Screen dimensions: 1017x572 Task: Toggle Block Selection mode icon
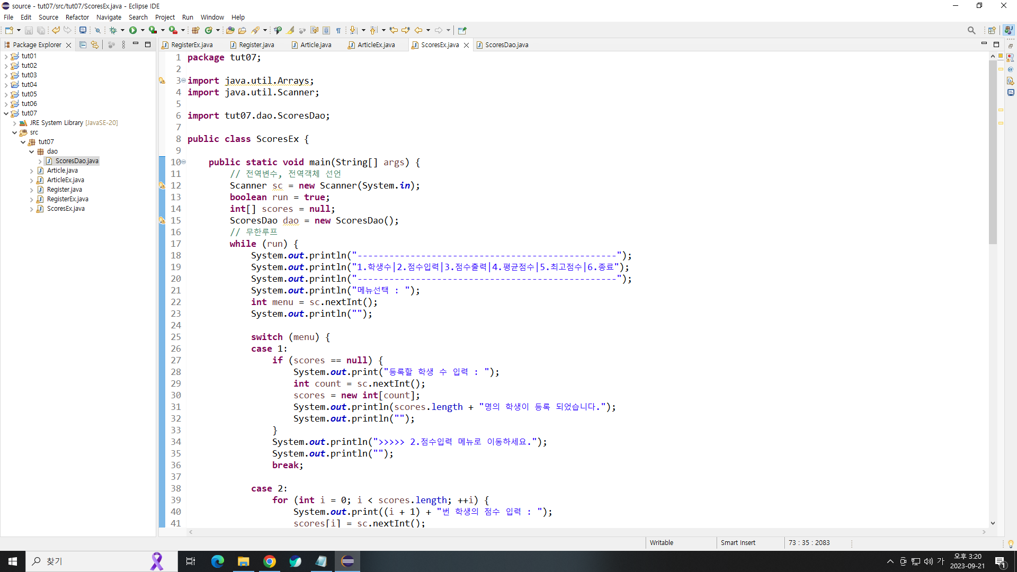point(326,30)
